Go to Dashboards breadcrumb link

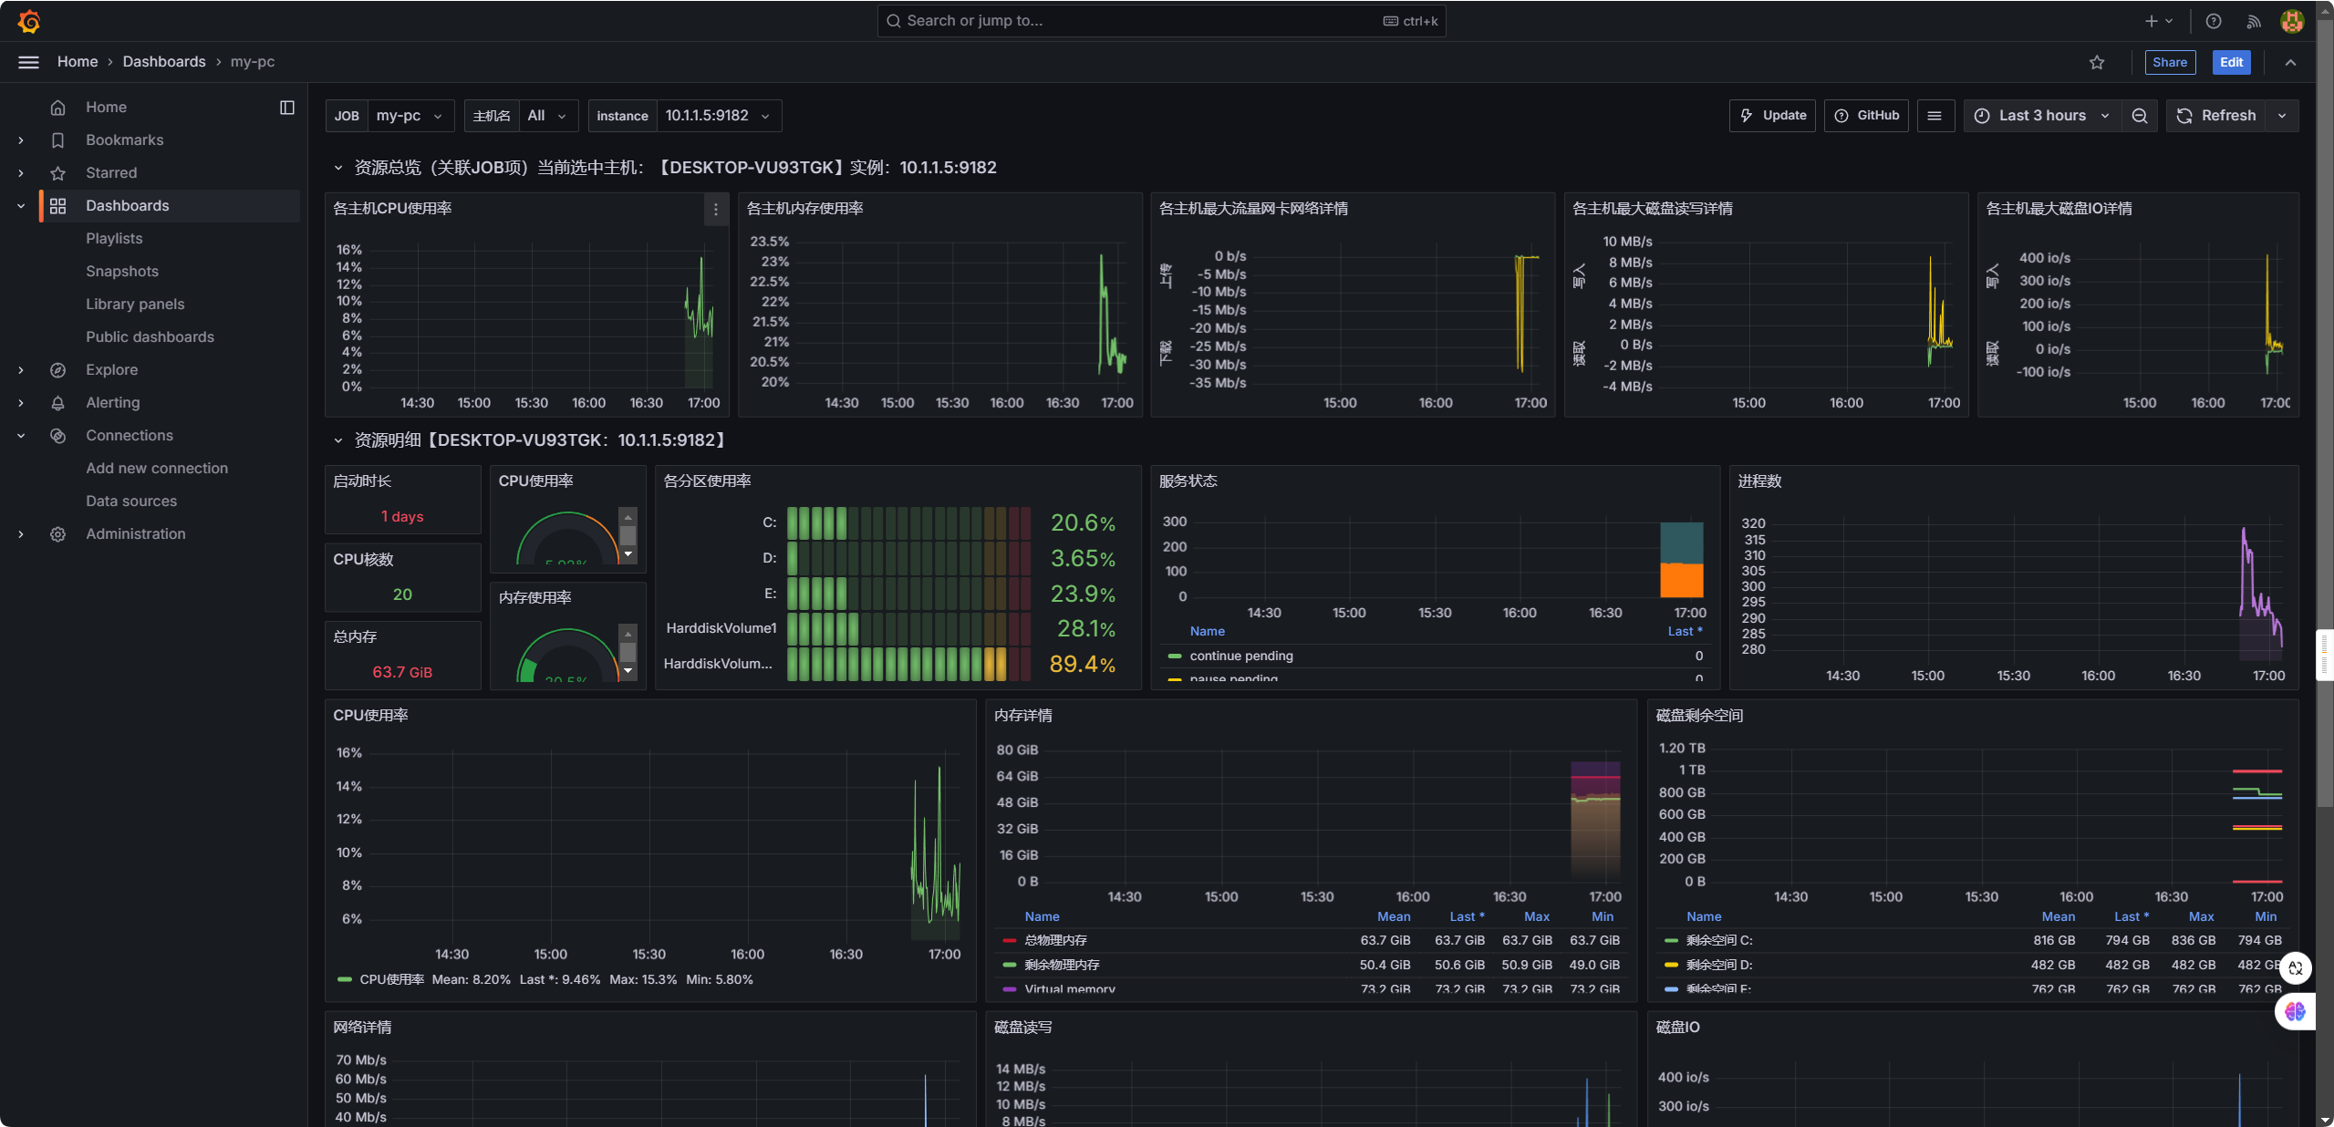[164, 62]
